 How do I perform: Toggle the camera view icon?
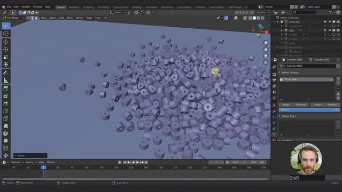[266, 56]
